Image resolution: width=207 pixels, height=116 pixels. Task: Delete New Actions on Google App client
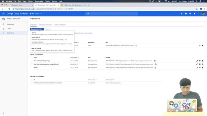coord(200,61)
